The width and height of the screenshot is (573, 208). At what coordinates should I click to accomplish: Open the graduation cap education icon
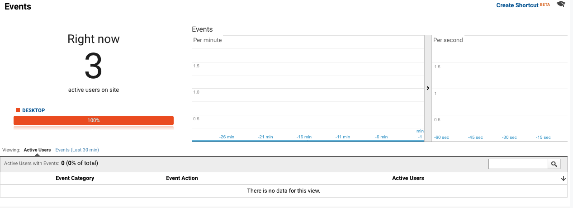click(561, 4)
